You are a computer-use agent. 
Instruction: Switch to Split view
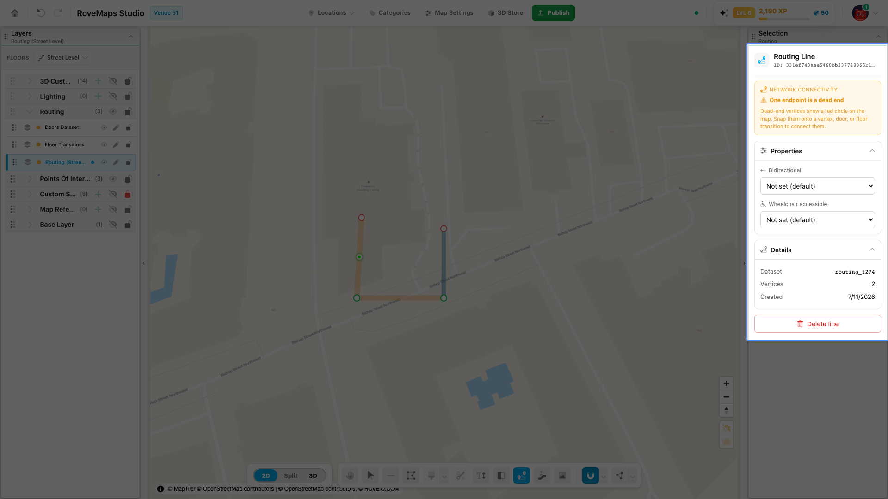coord(291,475)
